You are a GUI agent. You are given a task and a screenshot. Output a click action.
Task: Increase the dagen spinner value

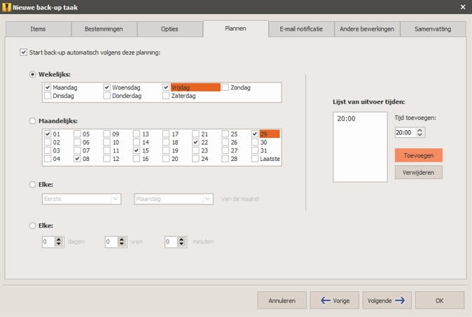point(59,239)
